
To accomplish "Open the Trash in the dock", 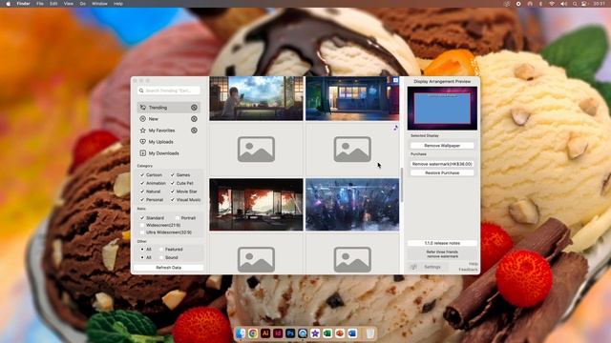I will 370,333.
